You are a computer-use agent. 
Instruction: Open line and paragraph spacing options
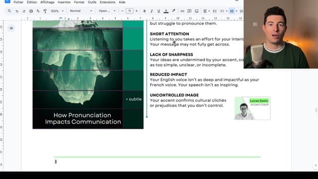[215, 11]
